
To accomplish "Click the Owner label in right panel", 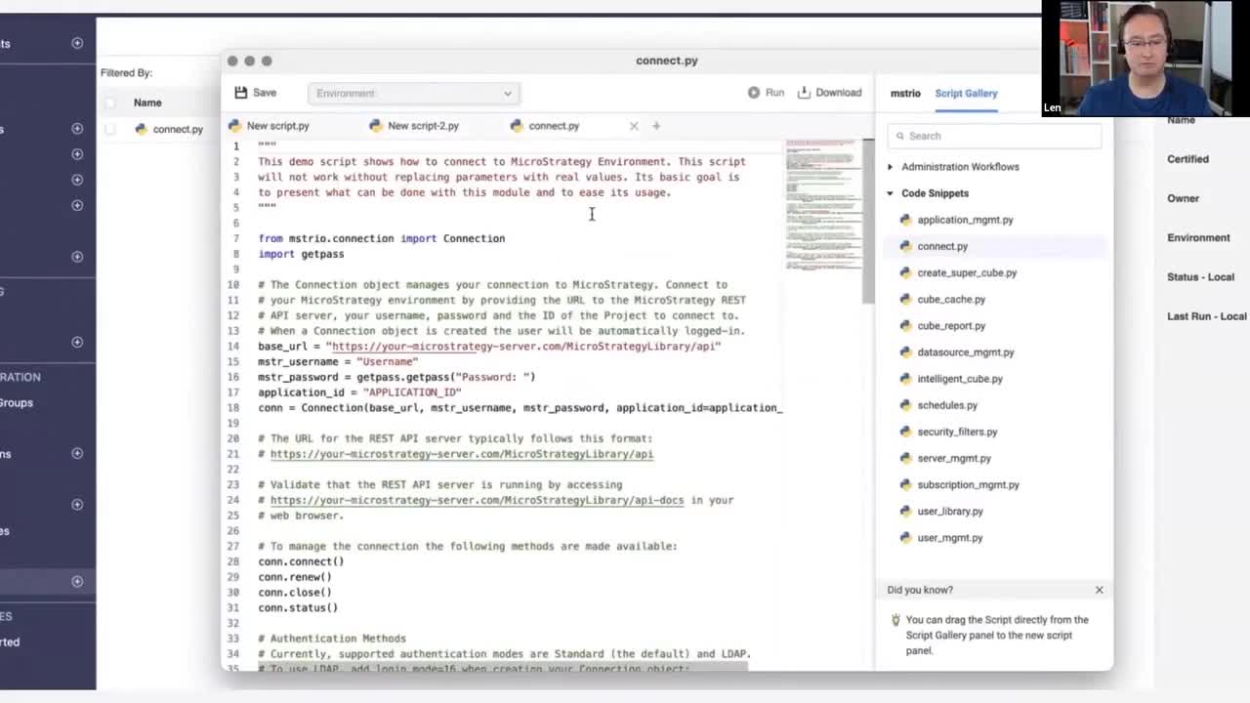I will pos(1183,198).
